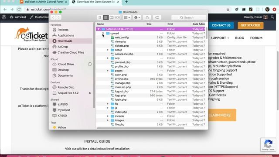Click the Finder search field
This screenshot has height=157, width=279.
(189, 17)
